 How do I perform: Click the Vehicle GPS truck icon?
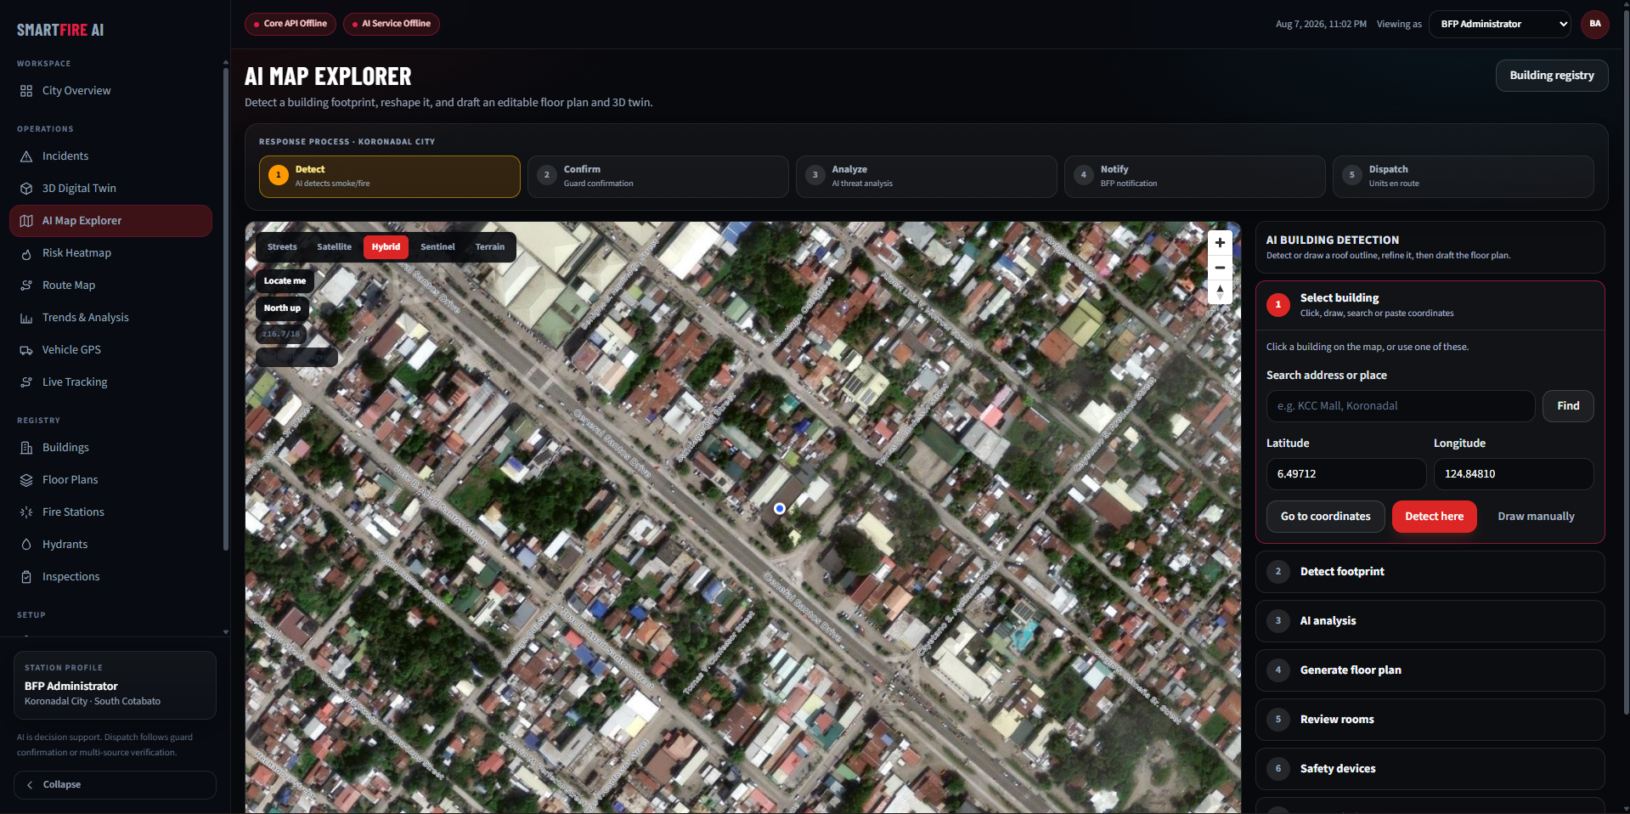click(x=26, y=350)
